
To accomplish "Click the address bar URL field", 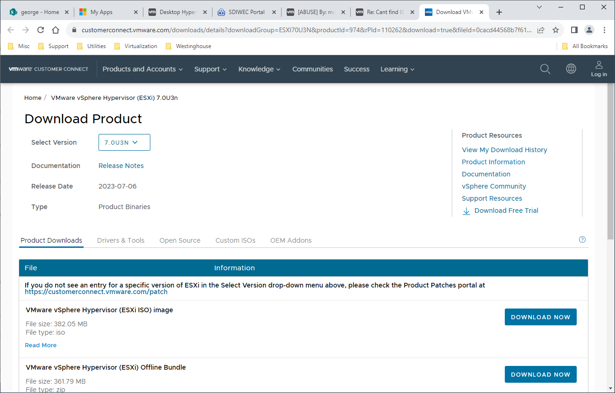I will (x=306, y=30).
